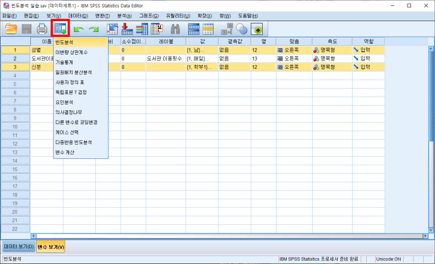This screenshot has height=264, width=435.
Task: Open the 도움말(H) menu
Action: click(248, 16)
